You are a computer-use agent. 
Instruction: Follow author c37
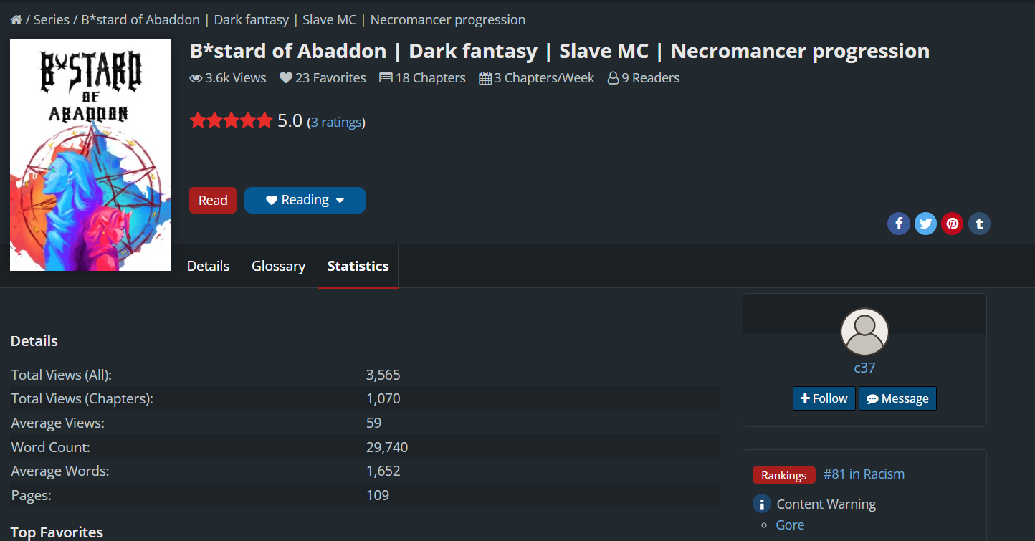coord(824,398)
